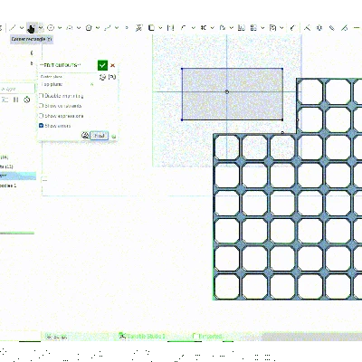Switch to the Imported tab
Image resolution: width=362 pixels, height=362 pixels.
(207, 336)
